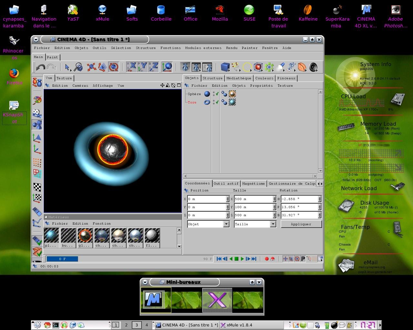Viewport: 413px width, 330px height.
Task: Open the yellow circle NURBS icon
Action: [x=247, y=67]
